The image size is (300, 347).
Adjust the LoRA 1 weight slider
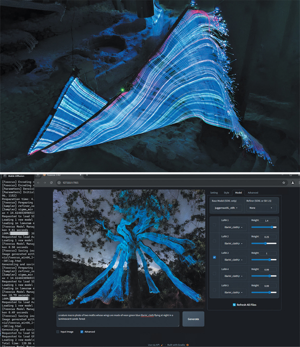(264, 227)
